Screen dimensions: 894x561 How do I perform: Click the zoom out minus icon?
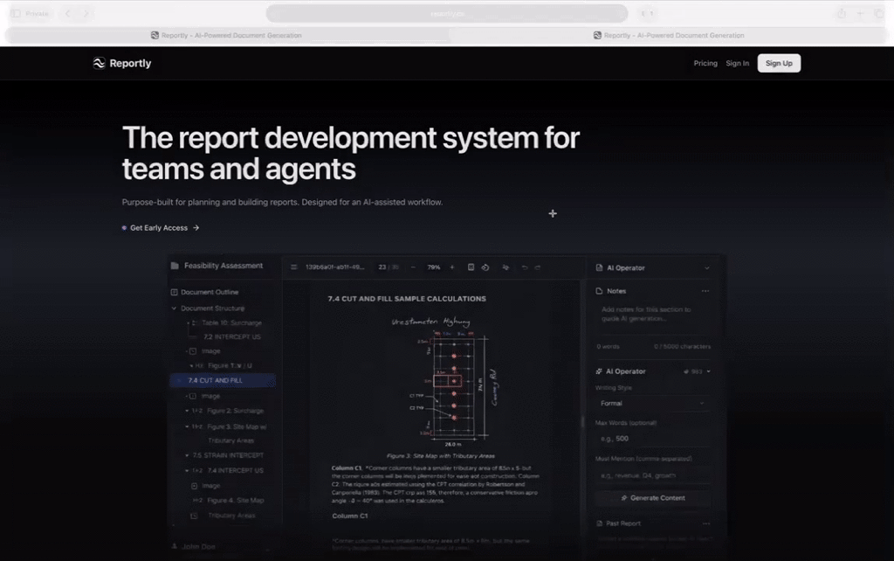click(413, 267)
